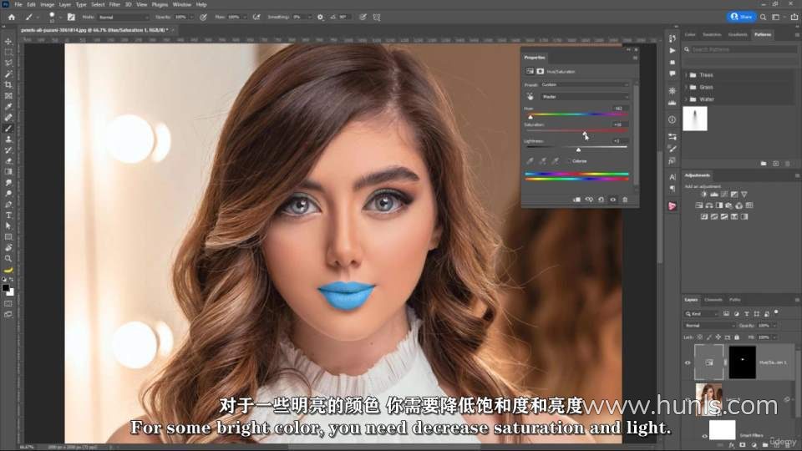
Task: Open the Character panel icon in dock
Action: click(672, 177)
